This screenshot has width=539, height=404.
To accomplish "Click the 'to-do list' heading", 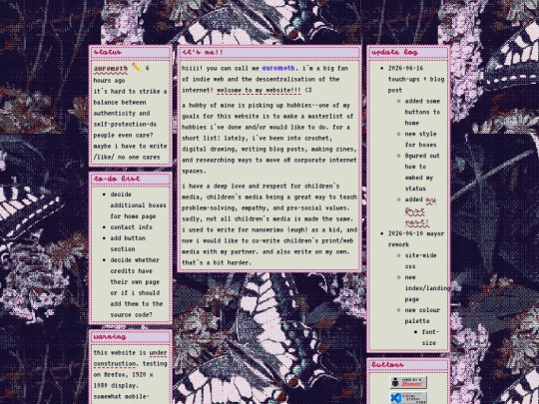I will [x=117, y=179].
